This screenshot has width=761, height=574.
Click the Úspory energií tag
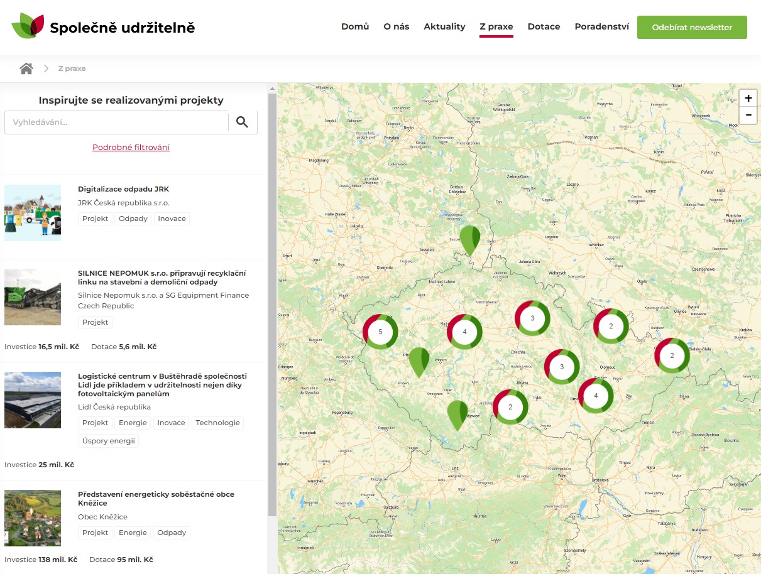pyautogui.click(x=109, y=441)
